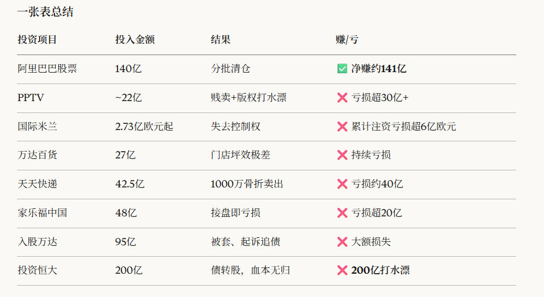The image size is (544, 297).
Task: Select the amount cell 140亿
Action: click(128, 69)
